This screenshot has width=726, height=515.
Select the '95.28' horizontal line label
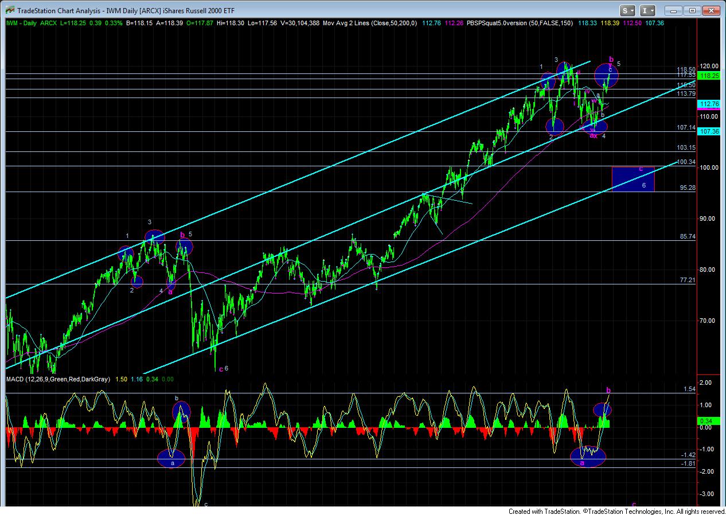pyautogui.click(x=688, y=188)
